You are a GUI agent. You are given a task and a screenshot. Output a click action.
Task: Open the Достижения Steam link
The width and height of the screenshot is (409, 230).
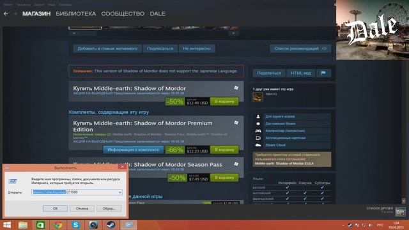click(281, 123)
